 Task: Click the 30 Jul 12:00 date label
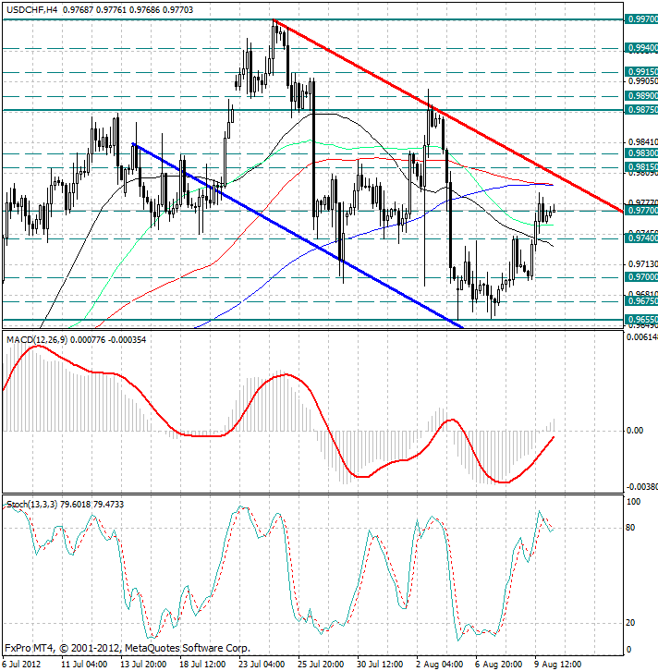click(x=380, y=665)
